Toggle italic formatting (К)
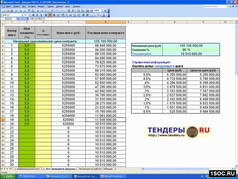Image resolution: width=238 pixels, height=179 pixels. tap(37, 15)
